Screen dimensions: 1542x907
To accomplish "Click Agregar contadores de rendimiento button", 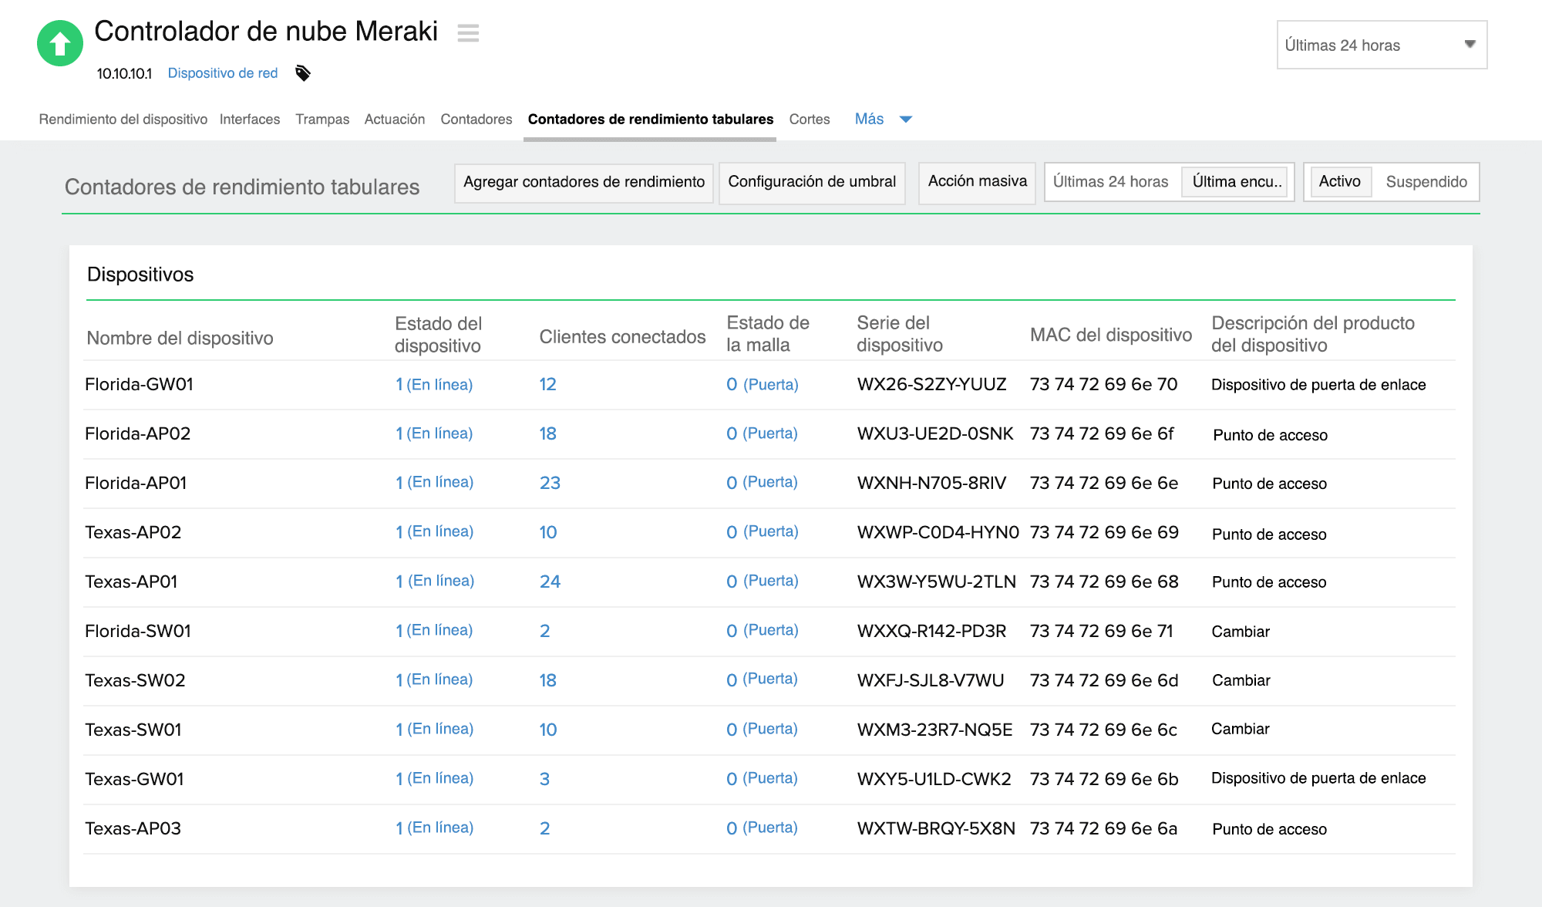I will coord(584,183).
